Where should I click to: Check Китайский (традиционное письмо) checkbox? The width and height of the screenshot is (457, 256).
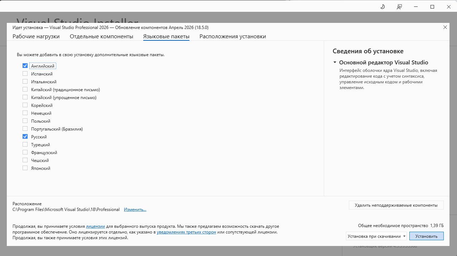click(x=25, y=89)
